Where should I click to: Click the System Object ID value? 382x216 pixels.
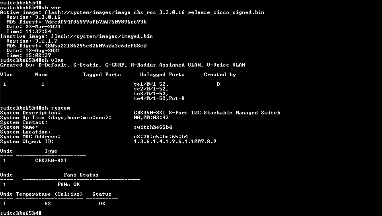pos(175,141)
